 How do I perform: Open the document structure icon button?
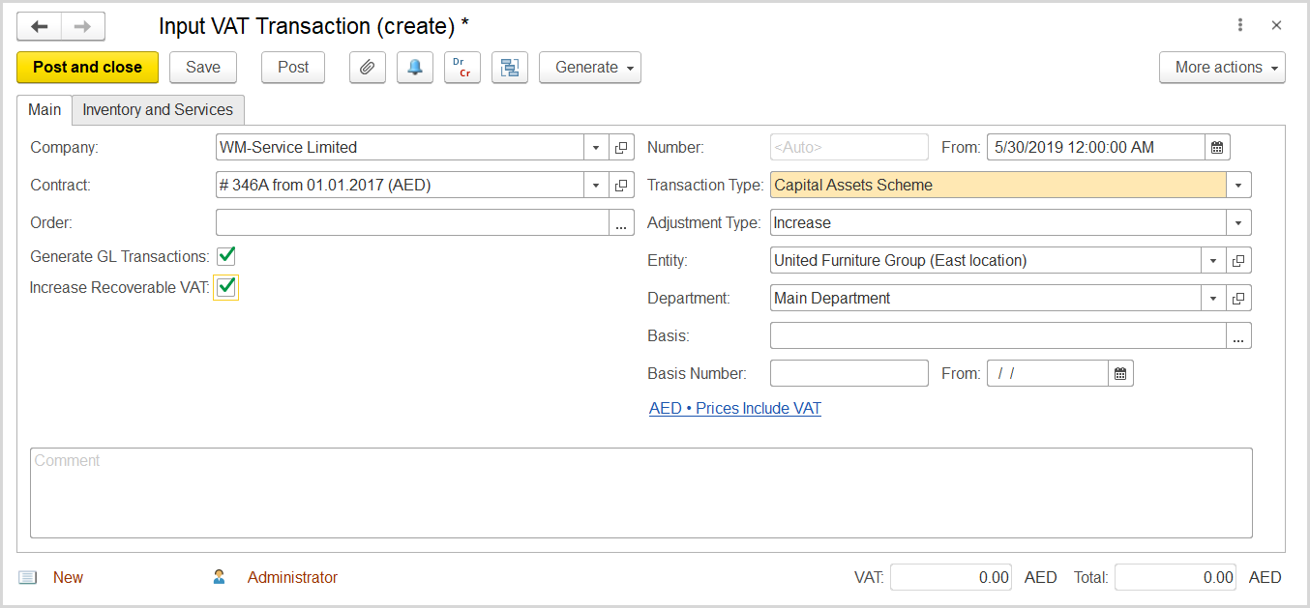(x=510, y=68)
